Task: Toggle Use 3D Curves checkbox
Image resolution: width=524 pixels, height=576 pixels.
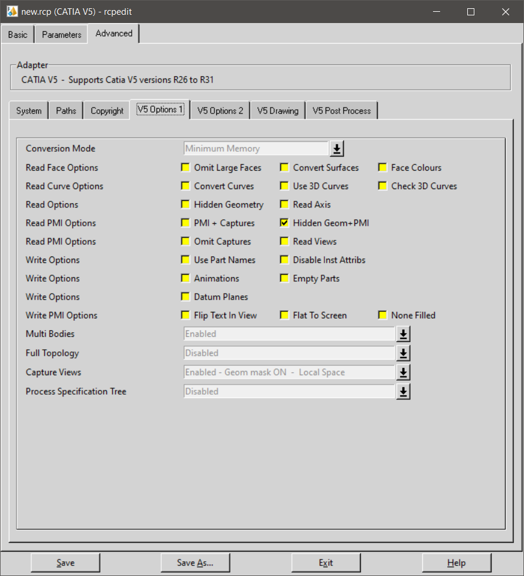Action: [284, 186]
